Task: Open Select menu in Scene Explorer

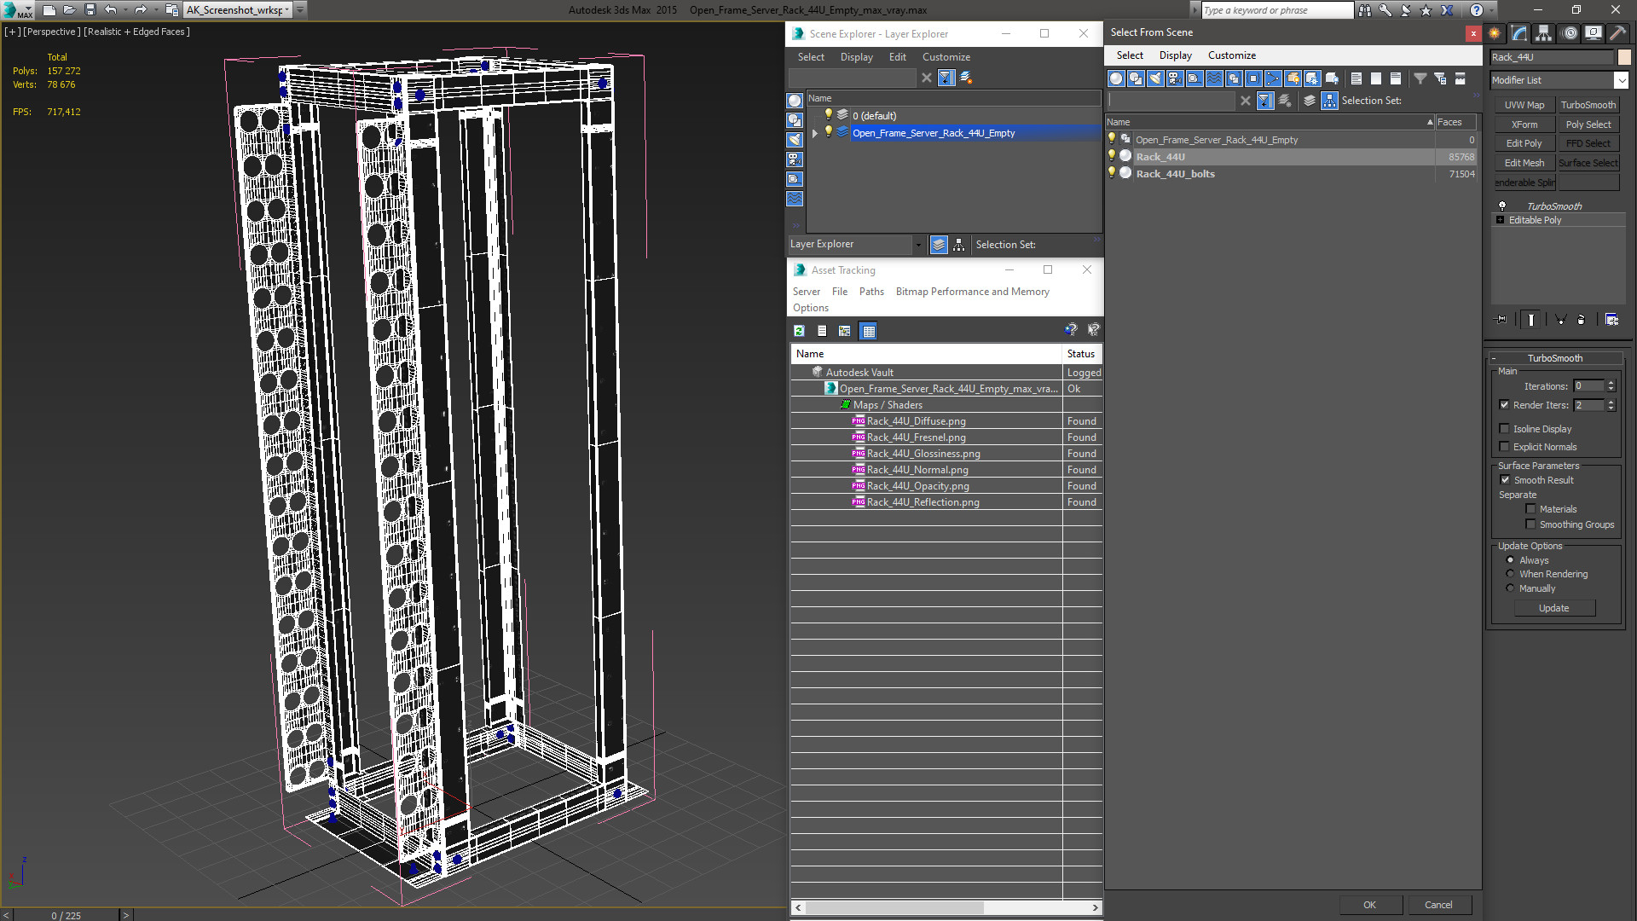Action: click(811, 57)
